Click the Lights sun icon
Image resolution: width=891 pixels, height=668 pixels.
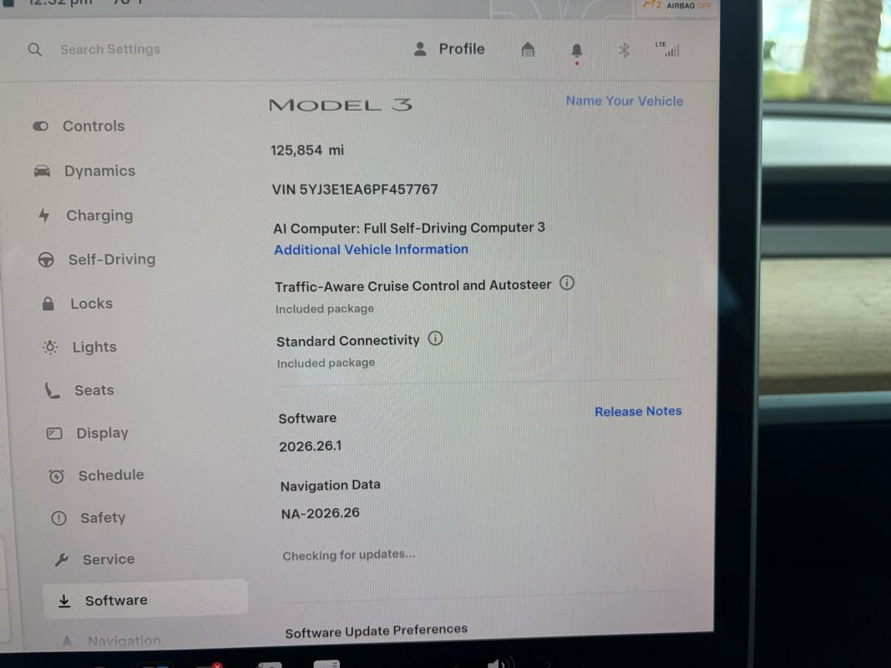tap(50, 347)
